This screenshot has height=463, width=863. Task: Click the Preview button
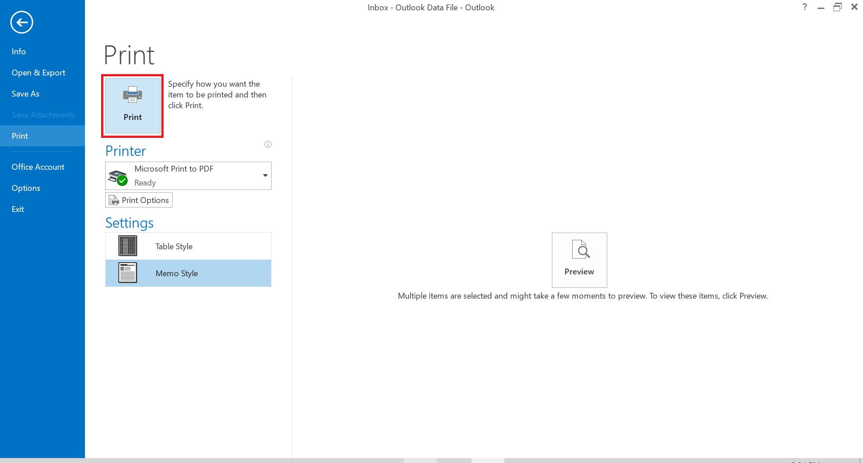(579, 260)
